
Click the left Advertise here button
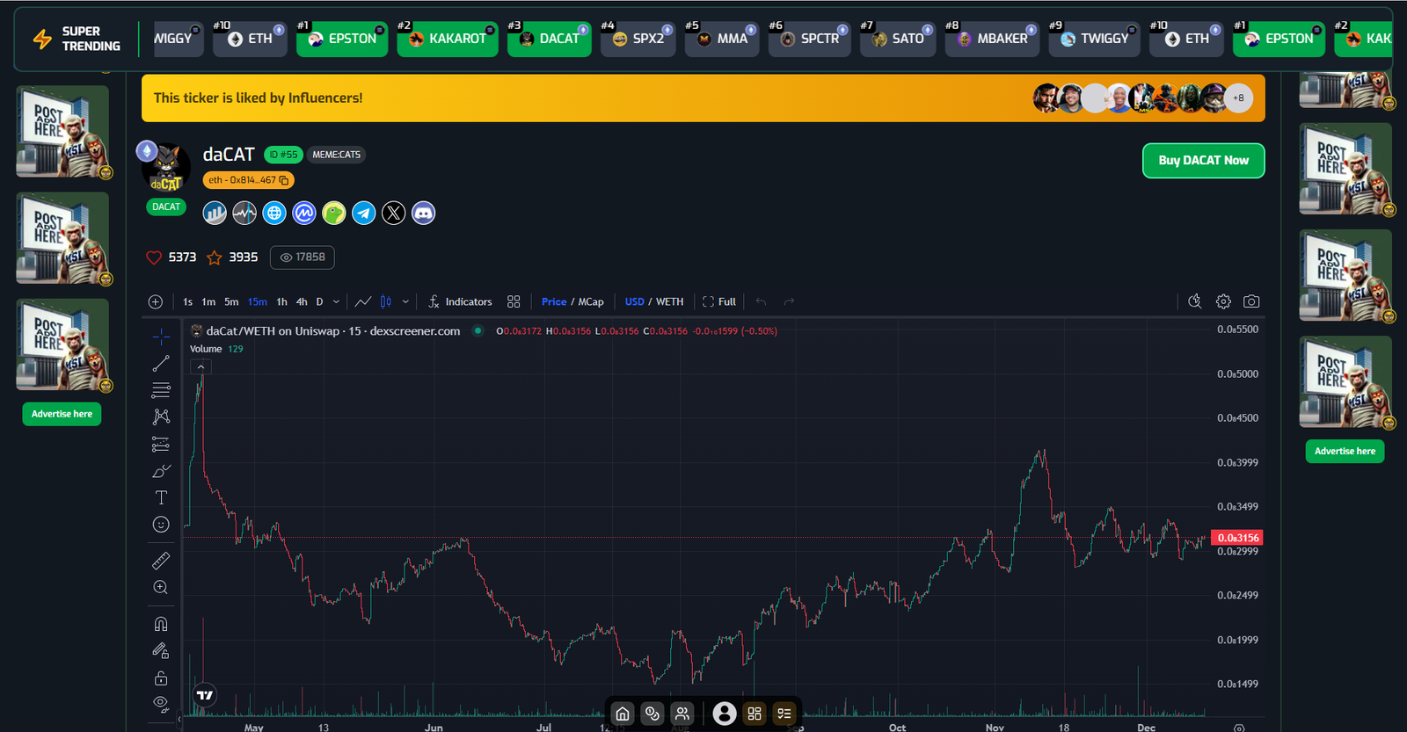coord(62,414)
